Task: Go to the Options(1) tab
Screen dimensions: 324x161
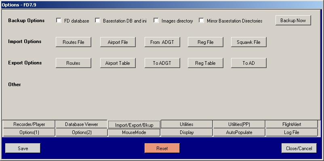Action: (29, 132)
